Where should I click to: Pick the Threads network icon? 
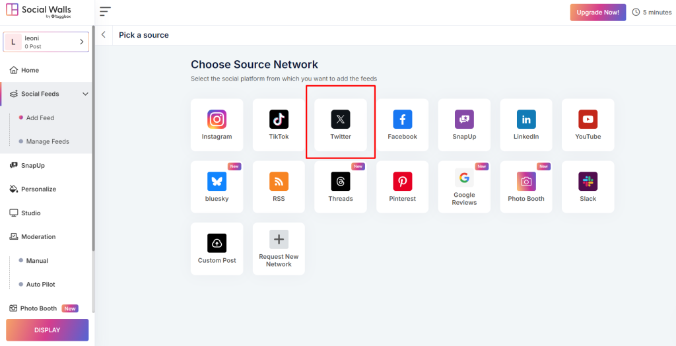point(341,181)
